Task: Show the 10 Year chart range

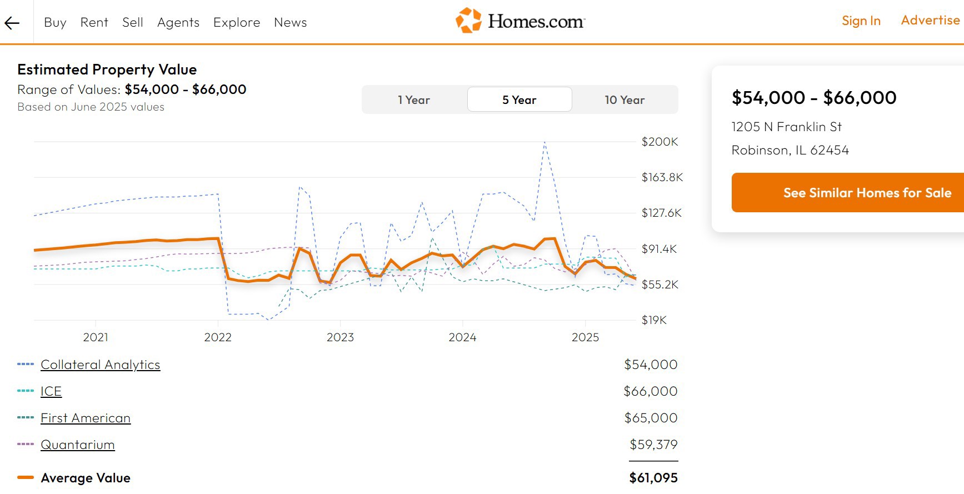Action: 625,100
